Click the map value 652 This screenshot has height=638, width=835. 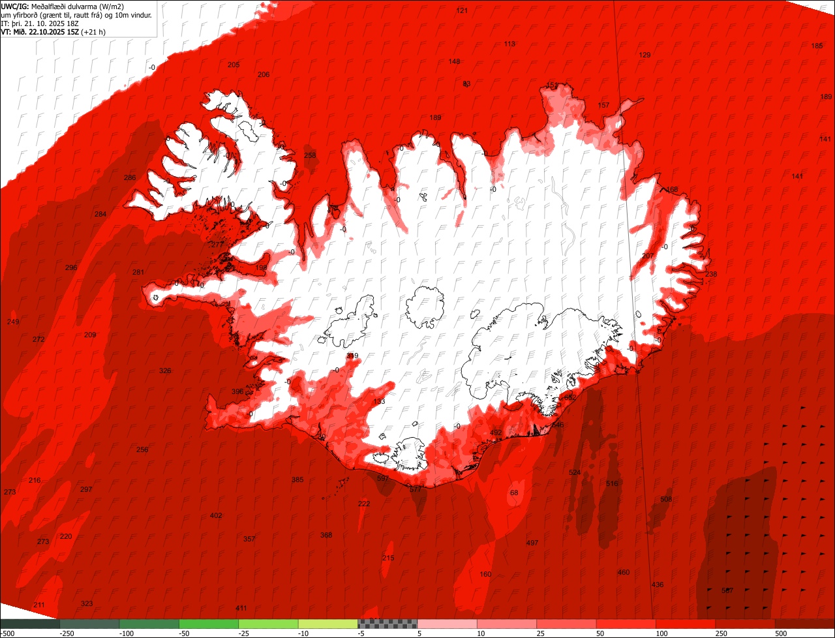(570, 397)
